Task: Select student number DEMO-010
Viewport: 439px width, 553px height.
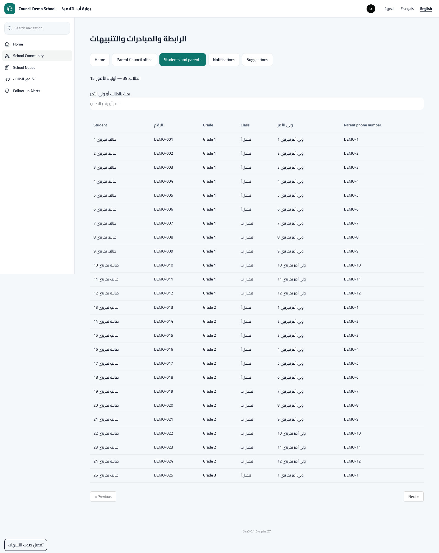Action: [x=164, y=265]
